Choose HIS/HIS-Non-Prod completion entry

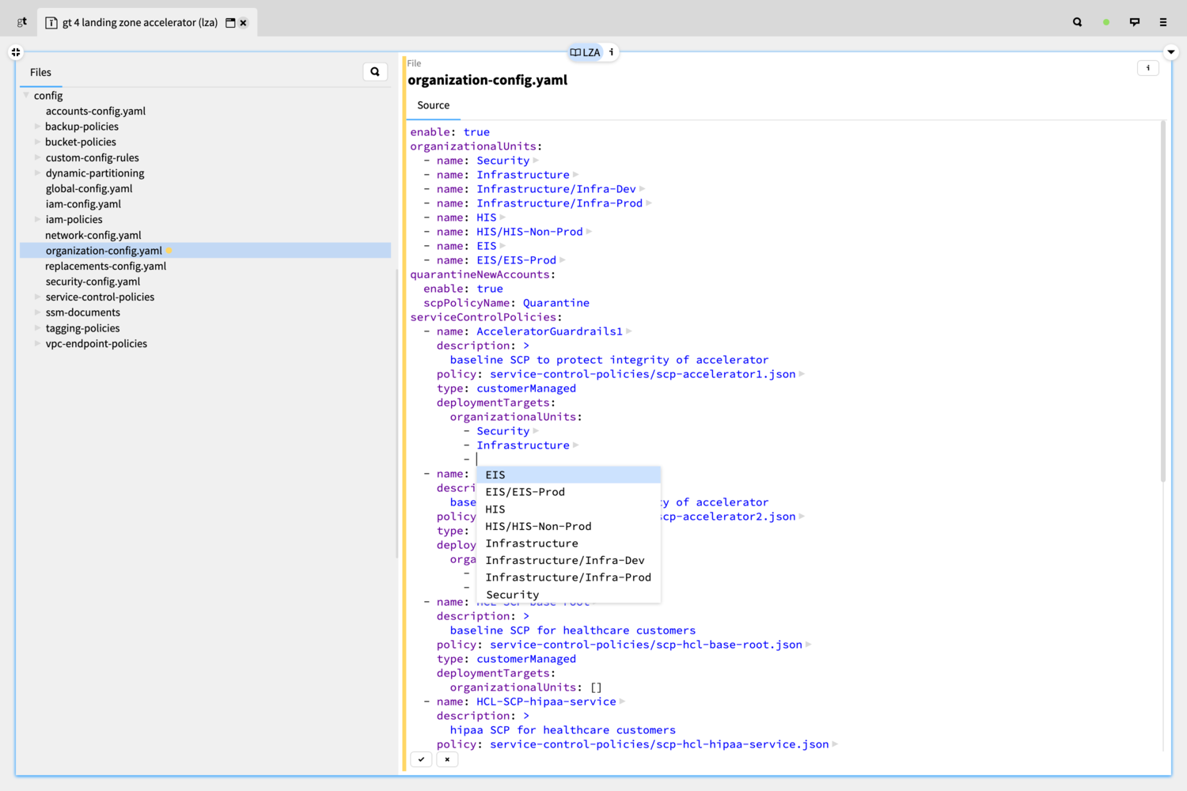(x=568, y=526)
